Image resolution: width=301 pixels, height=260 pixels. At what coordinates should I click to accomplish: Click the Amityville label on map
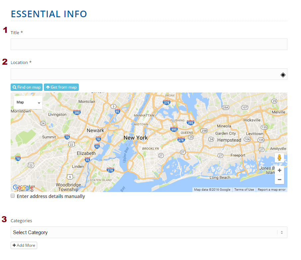(278, 149)
